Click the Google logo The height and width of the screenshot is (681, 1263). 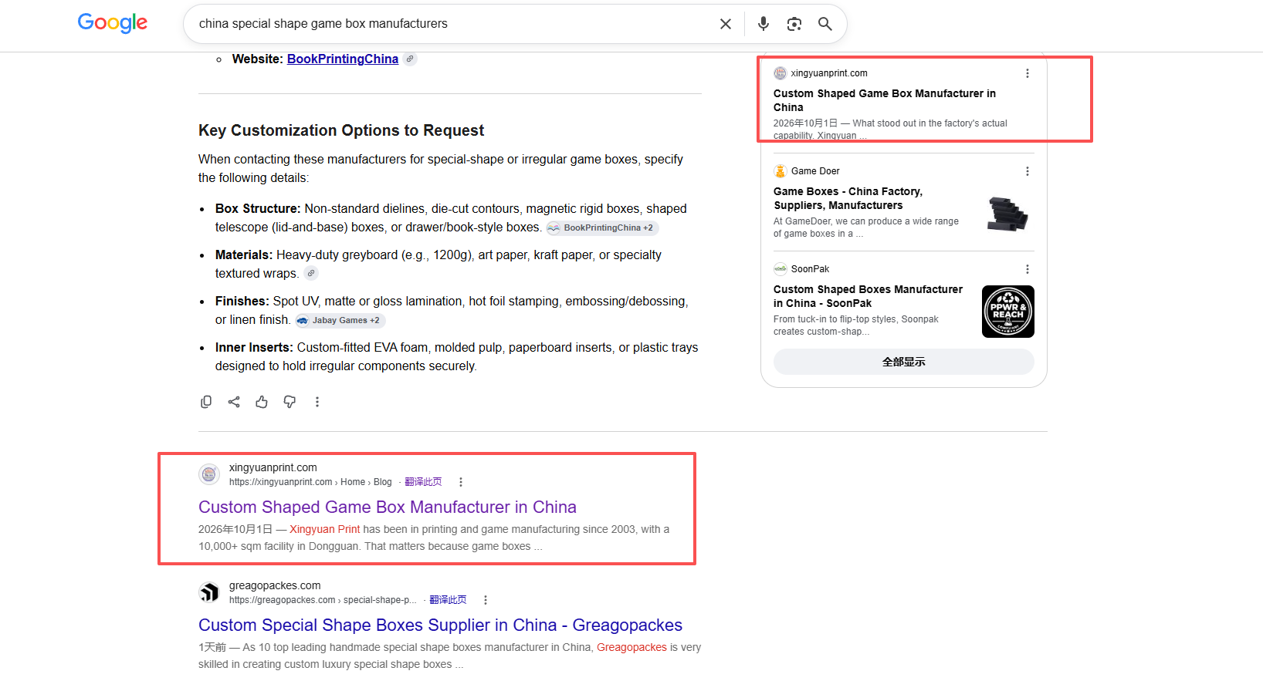point(113,23)
